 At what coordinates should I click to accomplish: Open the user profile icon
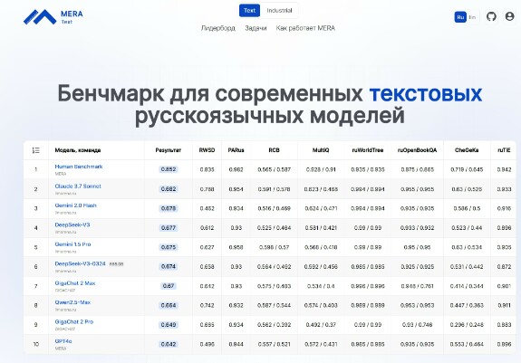click(509, 16)
